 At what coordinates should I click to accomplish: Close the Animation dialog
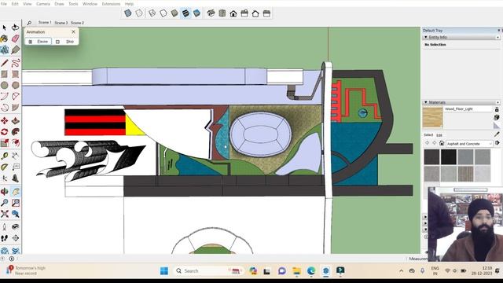tap(73, 31)
